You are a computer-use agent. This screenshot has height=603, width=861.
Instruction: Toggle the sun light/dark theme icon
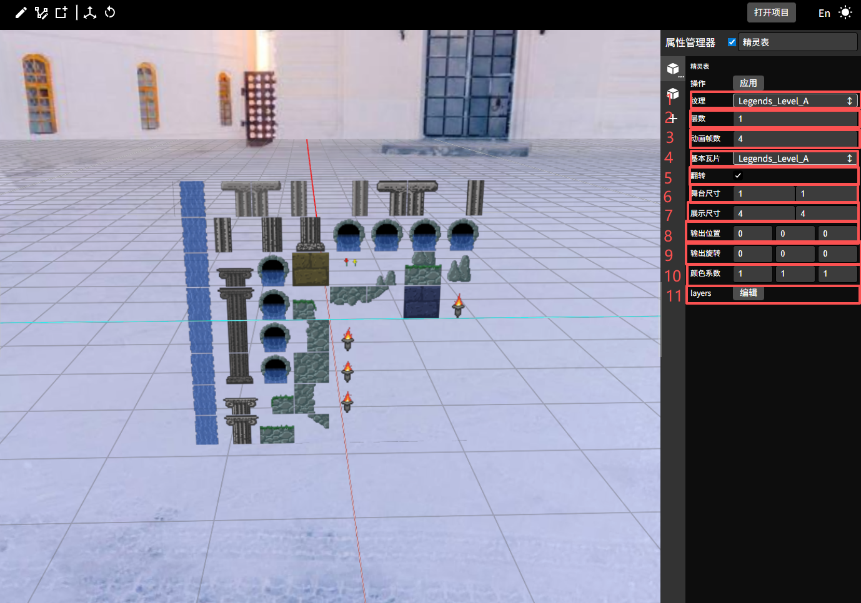(x=845, y=12)
